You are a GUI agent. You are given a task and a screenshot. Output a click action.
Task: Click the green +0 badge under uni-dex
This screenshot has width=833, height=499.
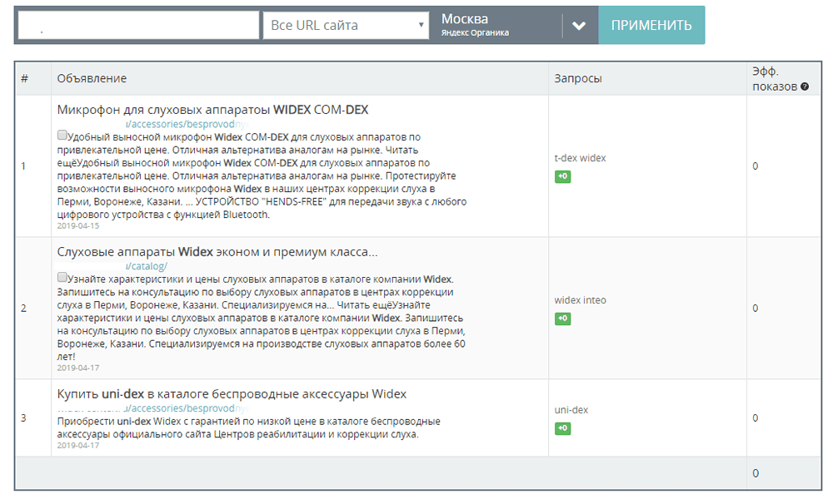click(562, 428)
